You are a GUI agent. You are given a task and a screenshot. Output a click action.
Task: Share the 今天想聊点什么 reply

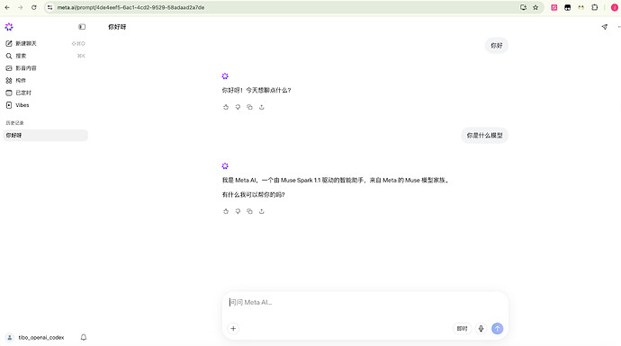coord(261,107)
